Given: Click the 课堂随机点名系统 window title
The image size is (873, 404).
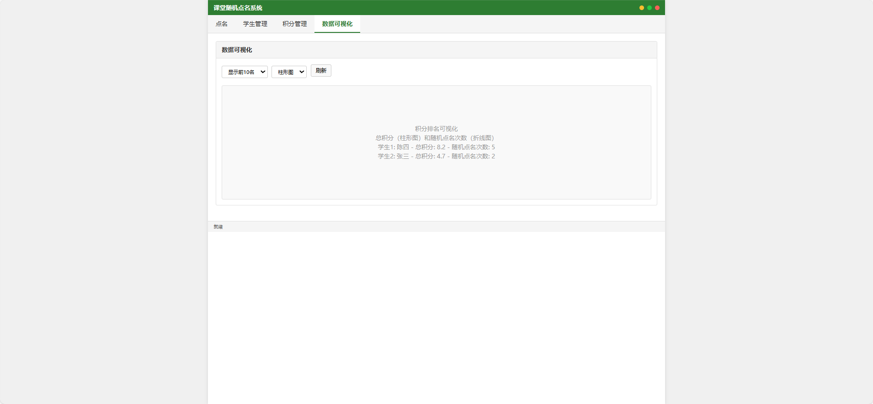Looking at the screenshot, I should [x=238, y=8].
